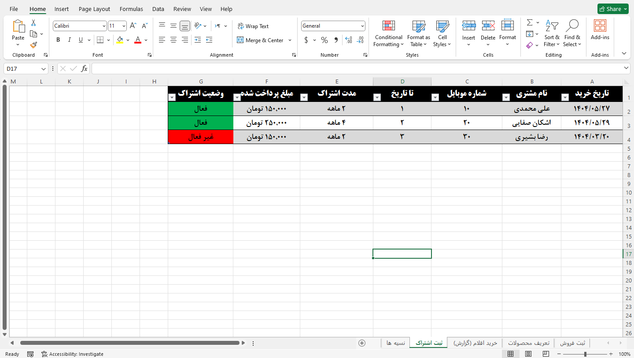Click the Center horizontal alignment icon
The image size is (634, 358).
pos(173,40)
